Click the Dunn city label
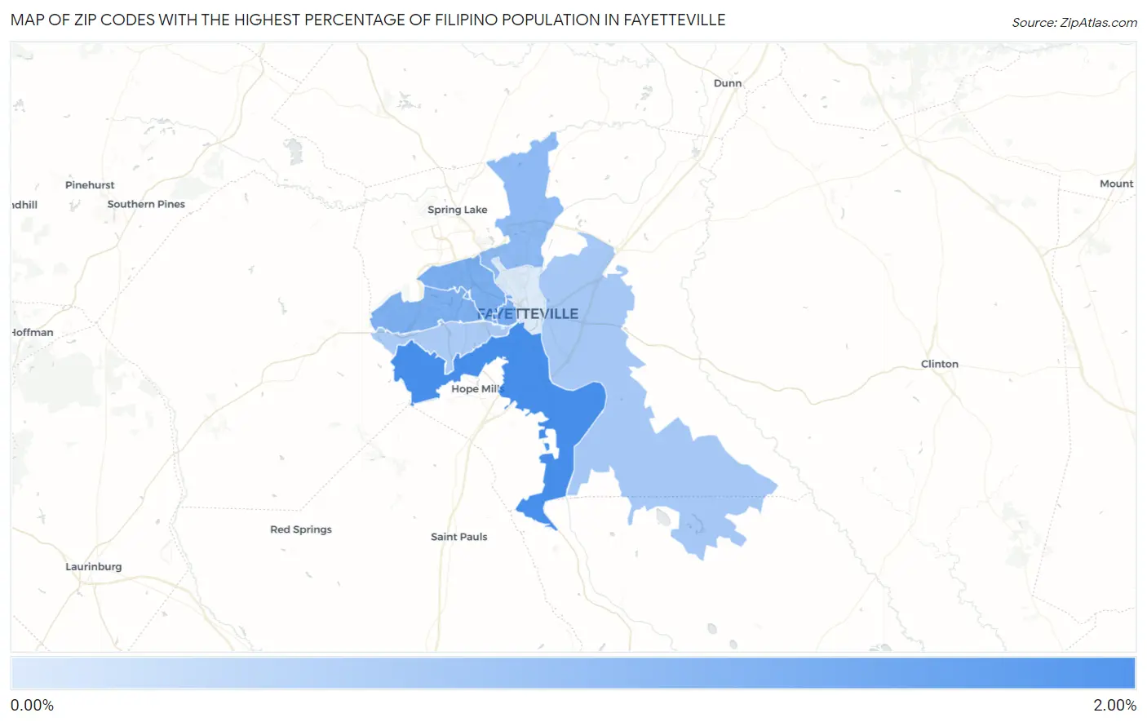1147x722 pixels. (728, 83)
